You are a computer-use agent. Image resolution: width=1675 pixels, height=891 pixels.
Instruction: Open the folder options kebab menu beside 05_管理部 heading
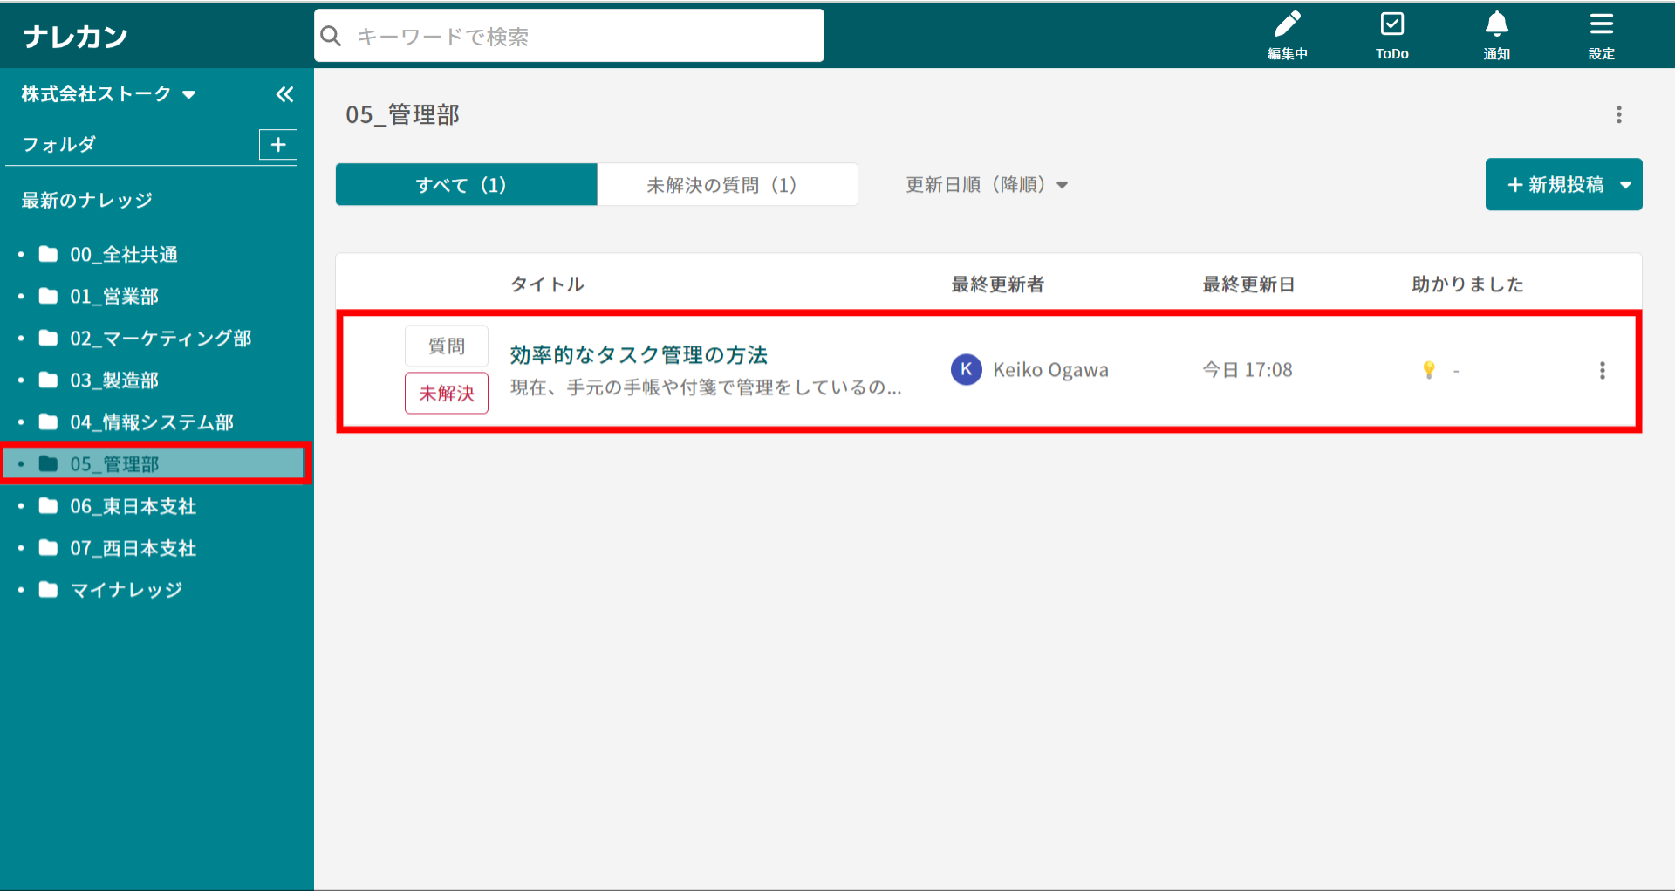click(1618, 115)
